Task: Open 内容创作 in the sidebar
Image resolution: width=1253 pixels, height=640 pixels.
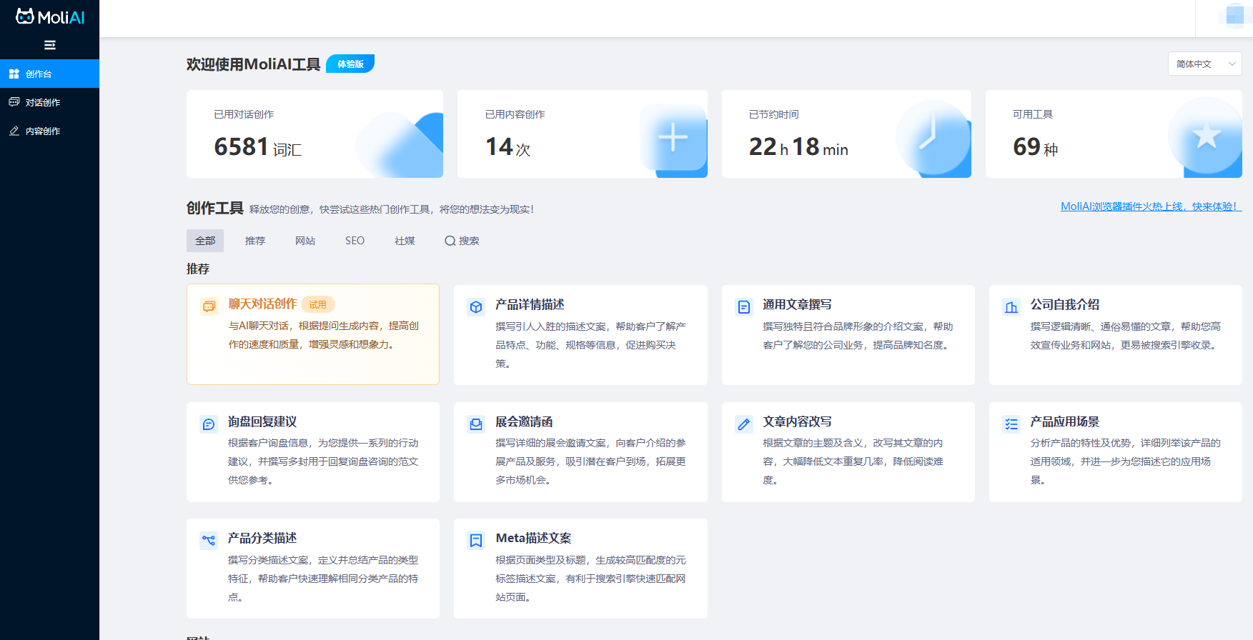Action: [x=43, y=131]
